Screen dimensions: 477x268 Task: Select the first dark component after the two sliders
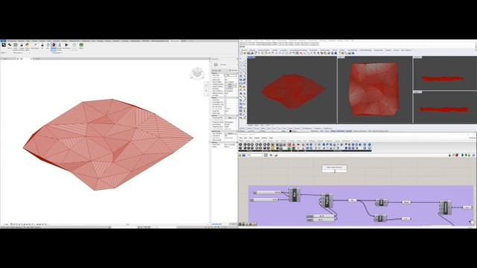click(x=294, y=195)
